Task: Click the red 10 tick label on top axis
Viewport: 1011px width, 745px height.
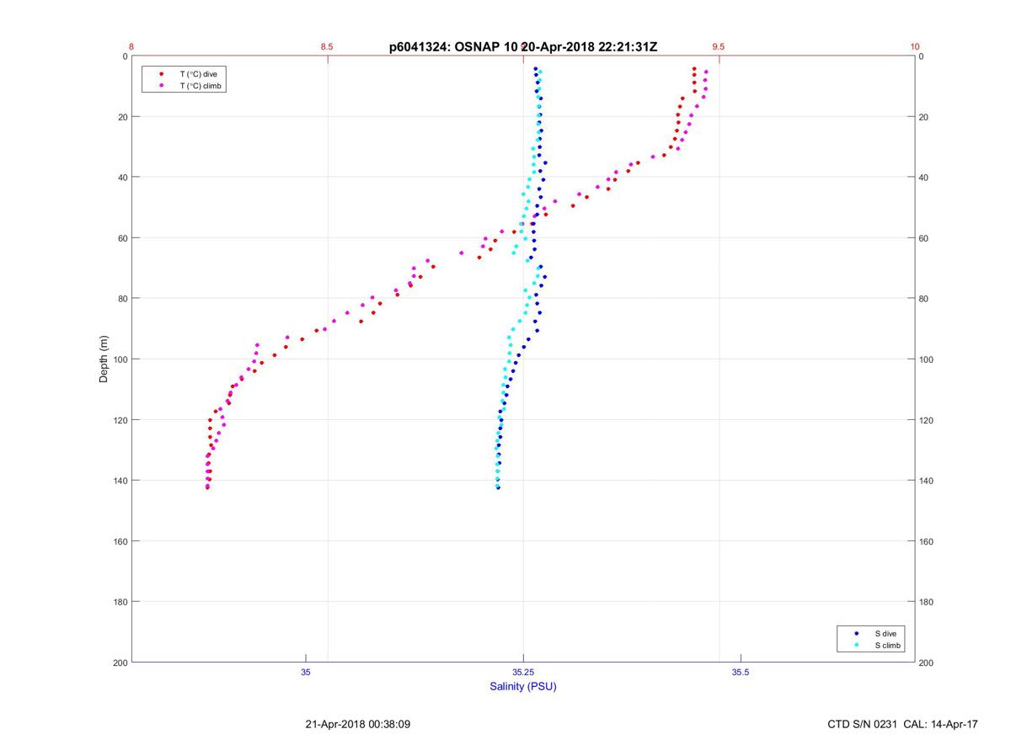Action: tap(915, 47)
